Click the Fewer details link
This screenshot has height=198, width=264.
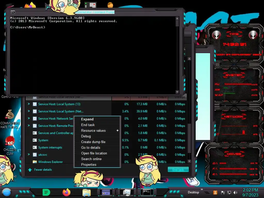click(x=43, y=170)
